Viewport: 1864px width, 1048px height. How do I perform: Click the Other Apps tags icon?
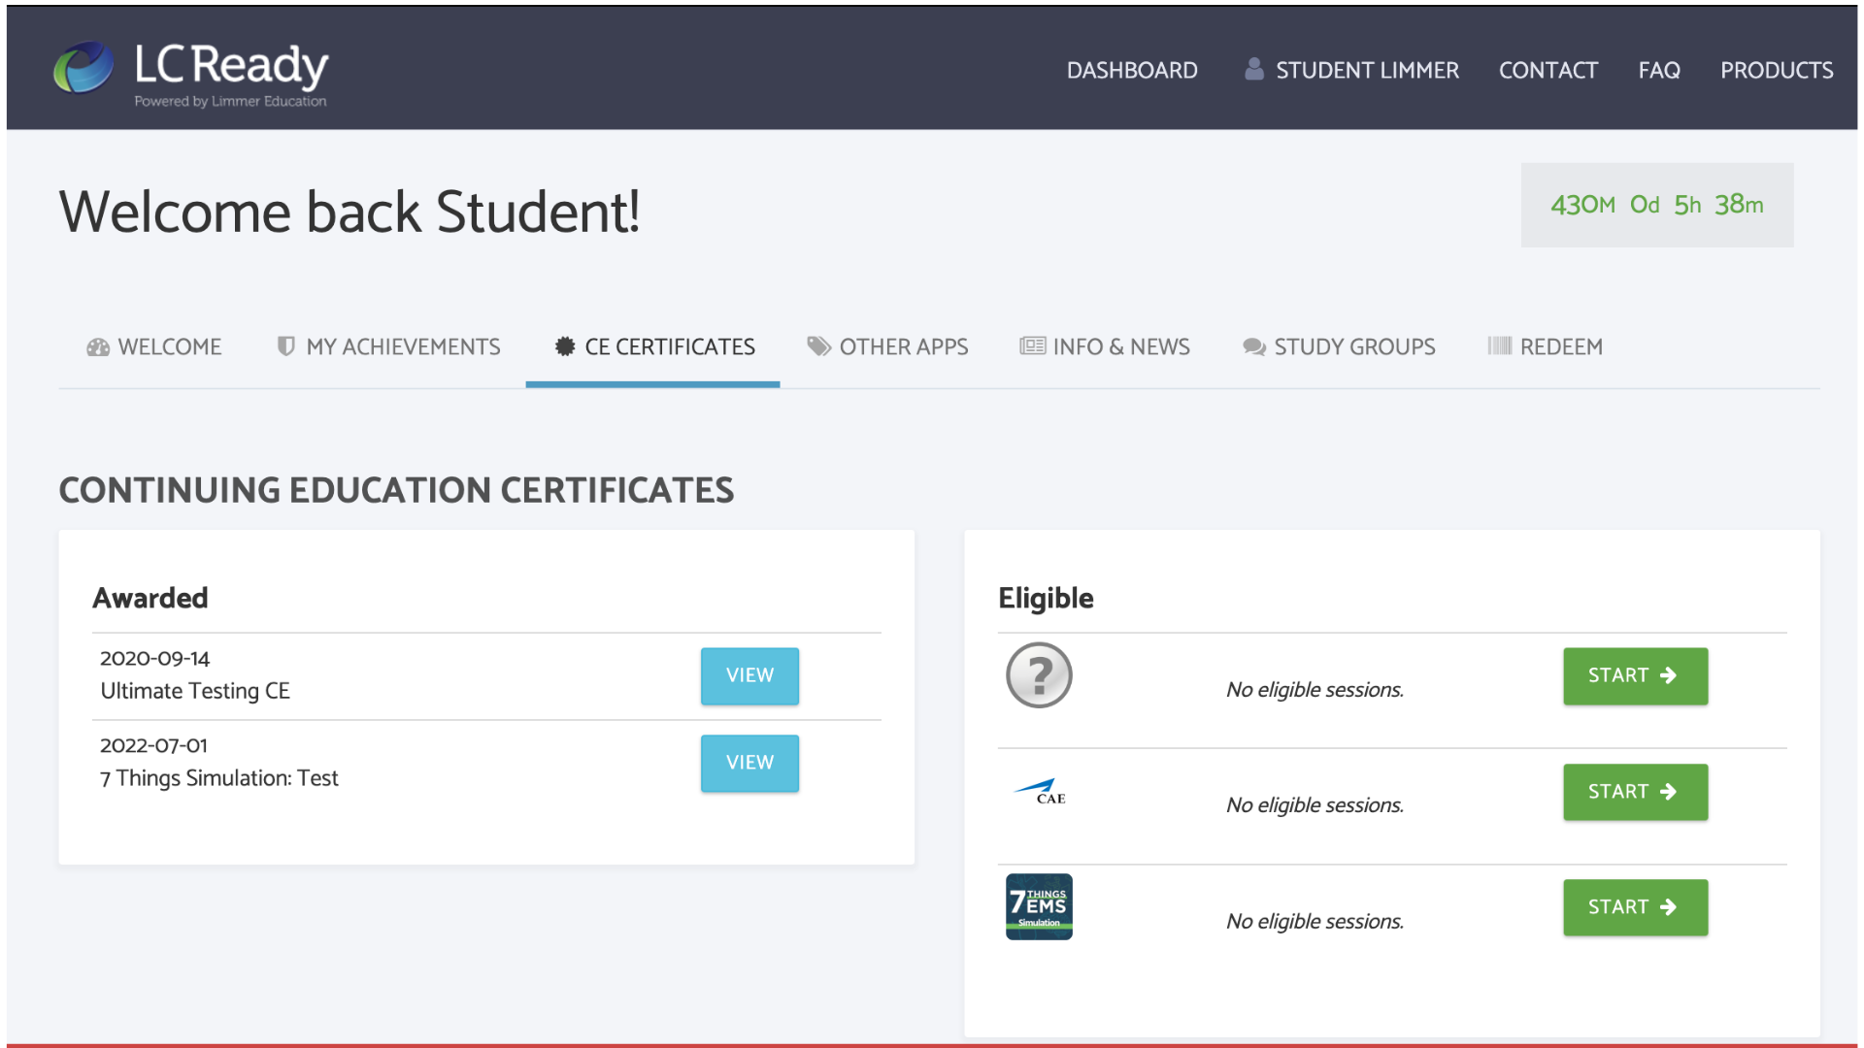point(818,346)
